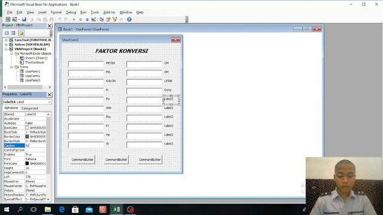Click the BorderColor color swatch
Screen dimensions: 383x215
tap(27, 137)
